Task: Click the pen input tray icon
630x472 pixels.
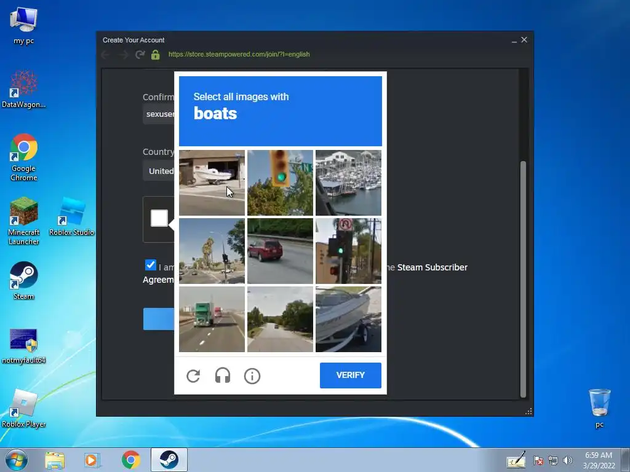Action: (516, 460)
